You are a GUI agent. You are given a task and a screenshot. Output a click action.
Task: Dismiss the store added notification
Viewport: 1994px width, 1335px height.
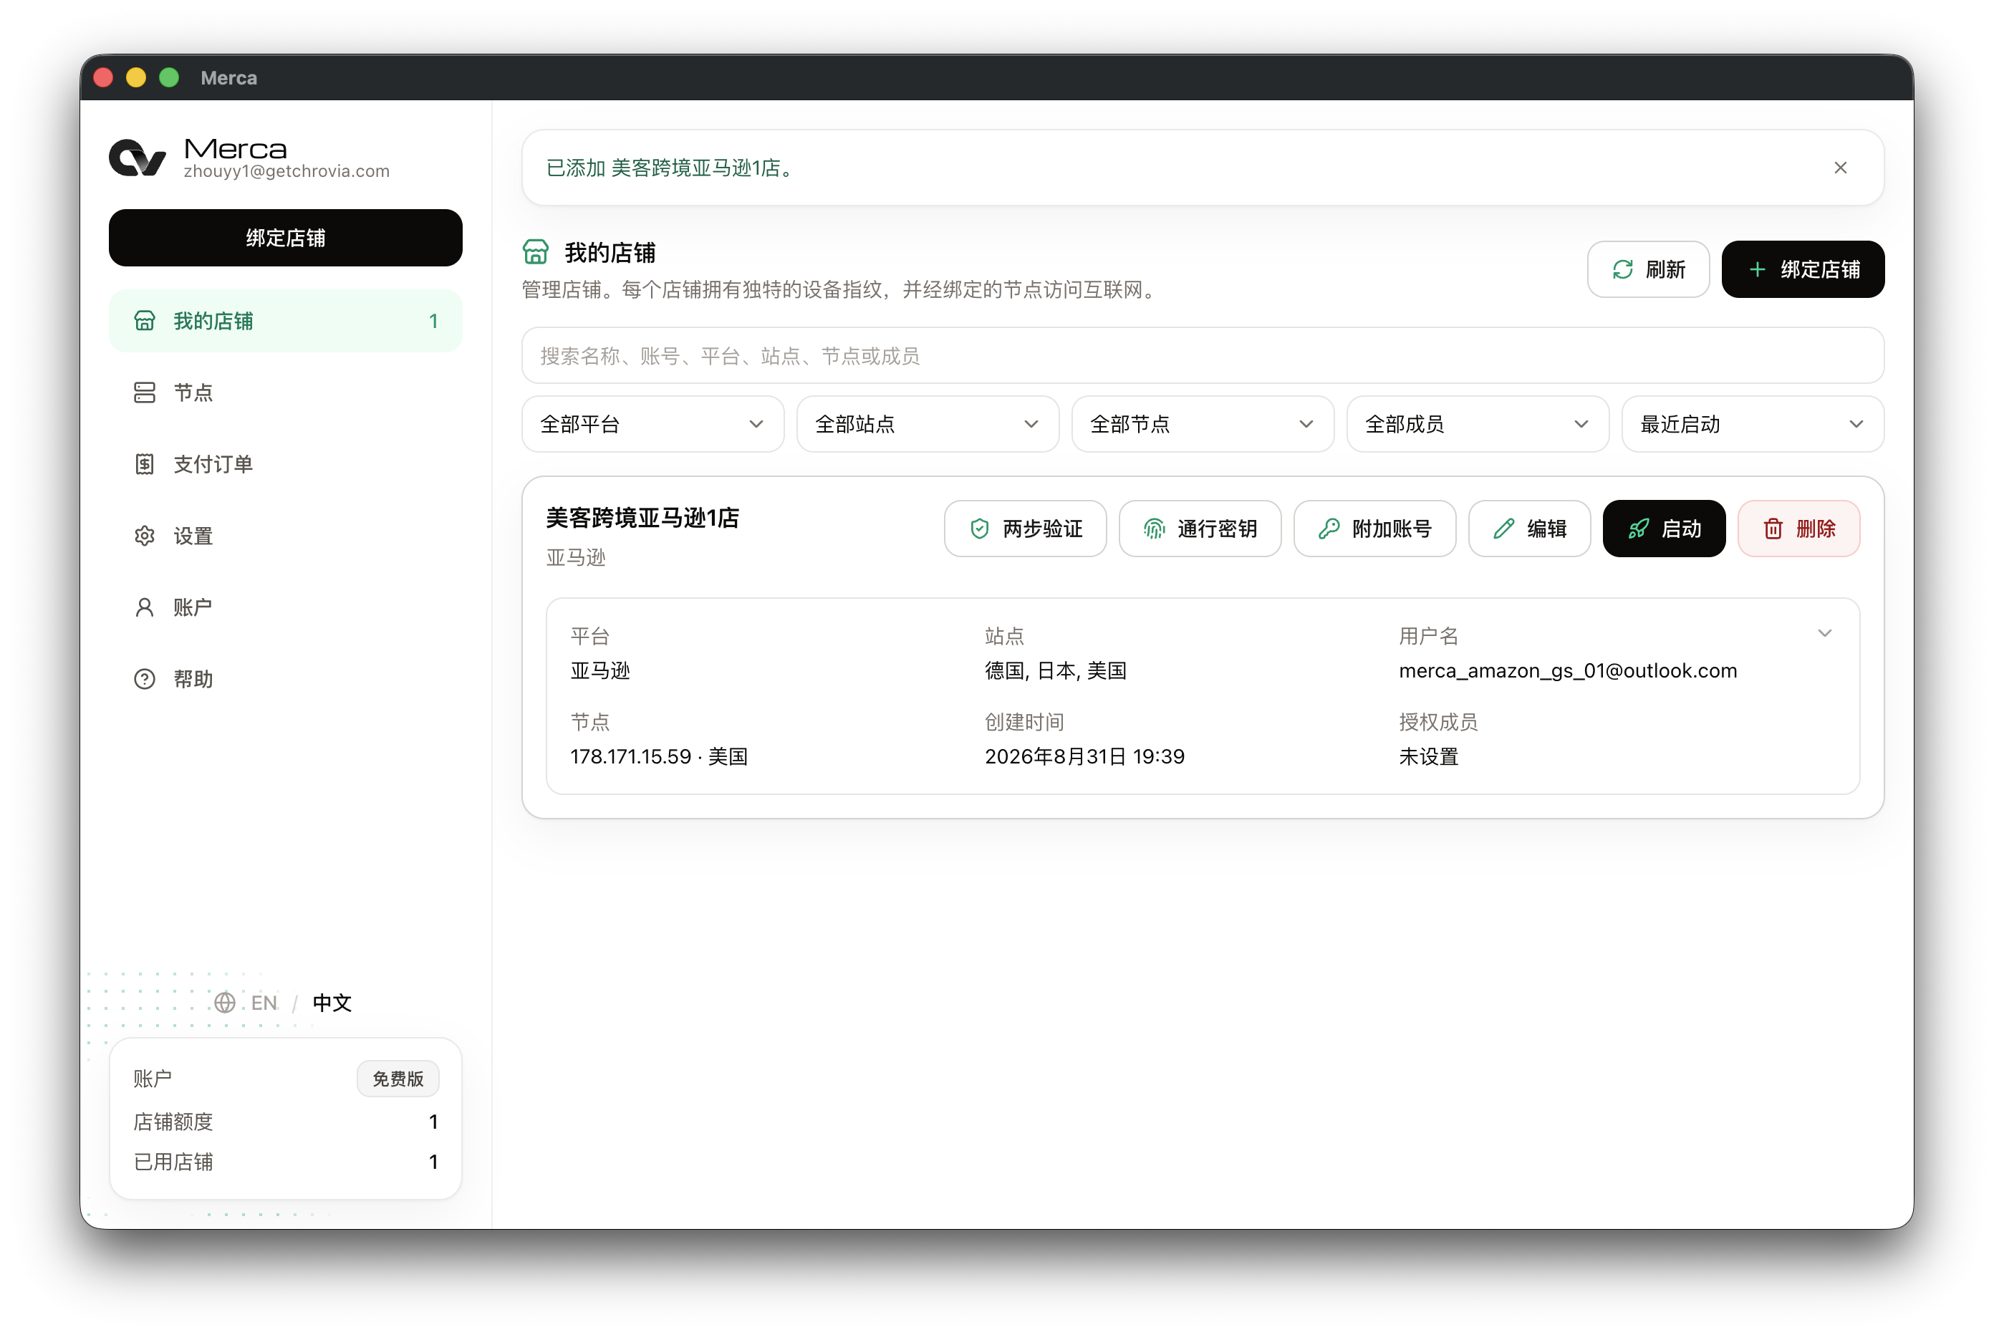[1840, 168]
